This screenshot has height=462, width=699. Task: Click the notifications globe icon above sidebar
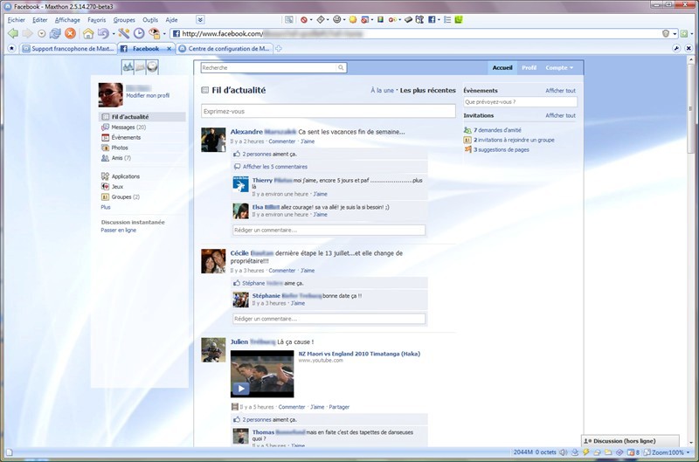152,67
